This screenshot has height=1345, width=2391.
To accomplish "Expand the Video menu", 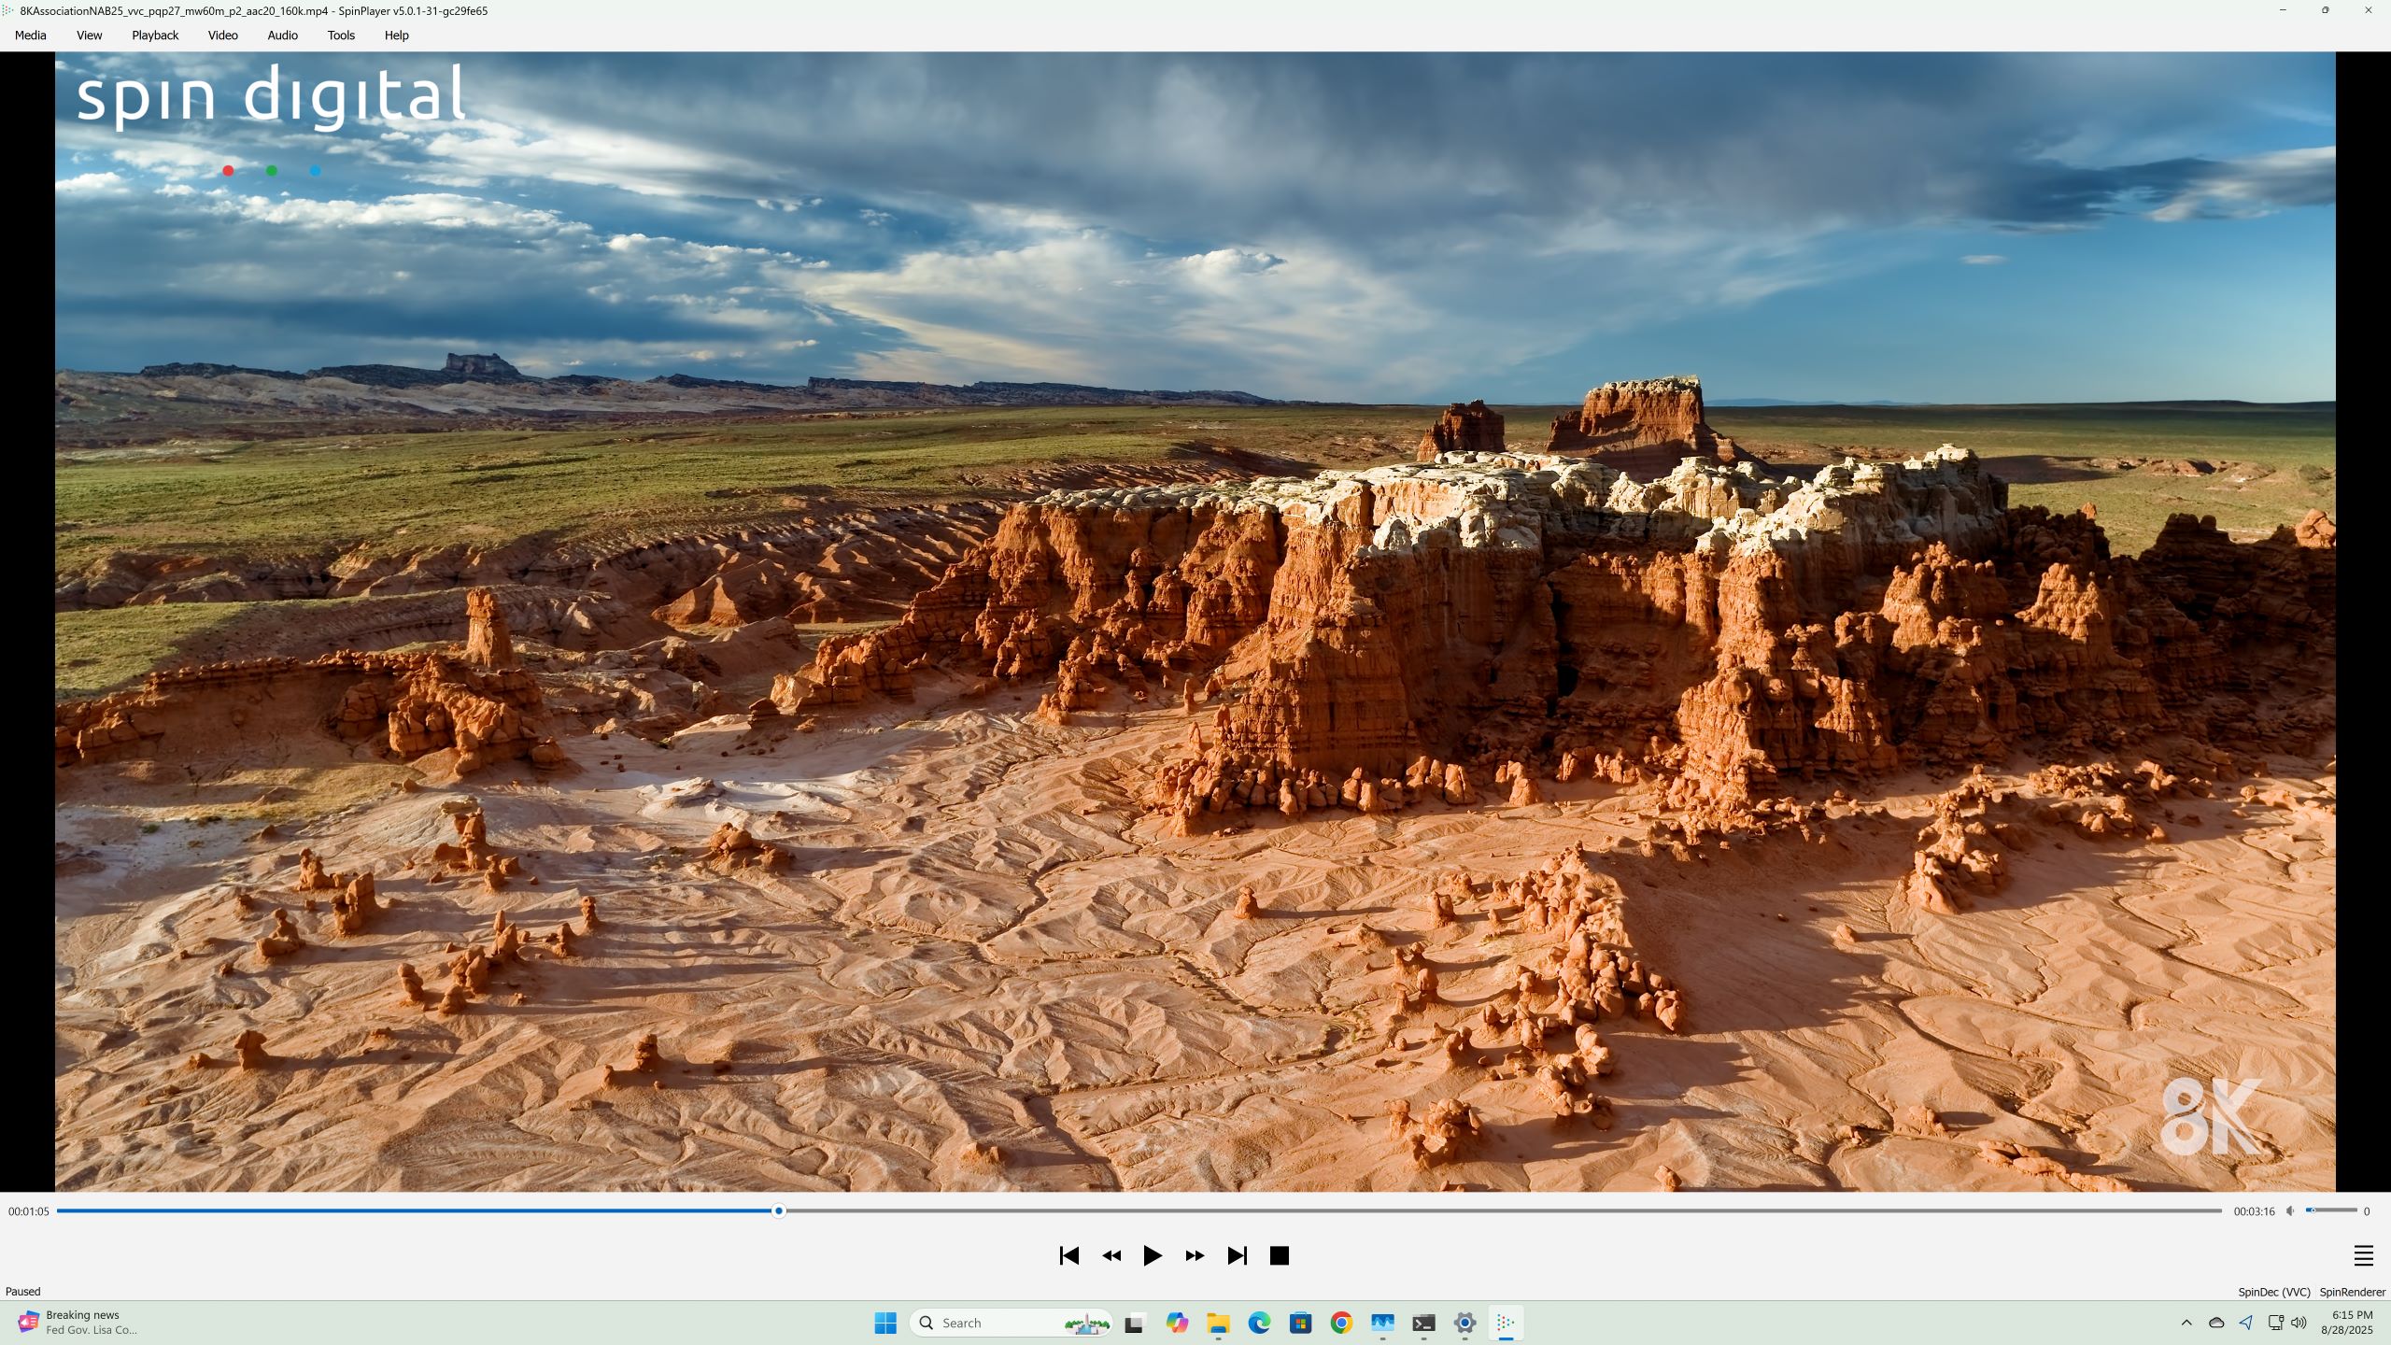I will (x=222, y=35).
